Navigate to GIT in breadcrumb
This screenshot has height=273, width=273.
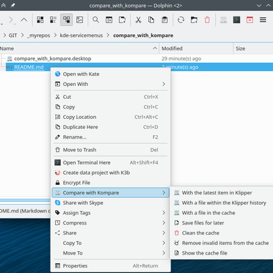coord(13,35)
